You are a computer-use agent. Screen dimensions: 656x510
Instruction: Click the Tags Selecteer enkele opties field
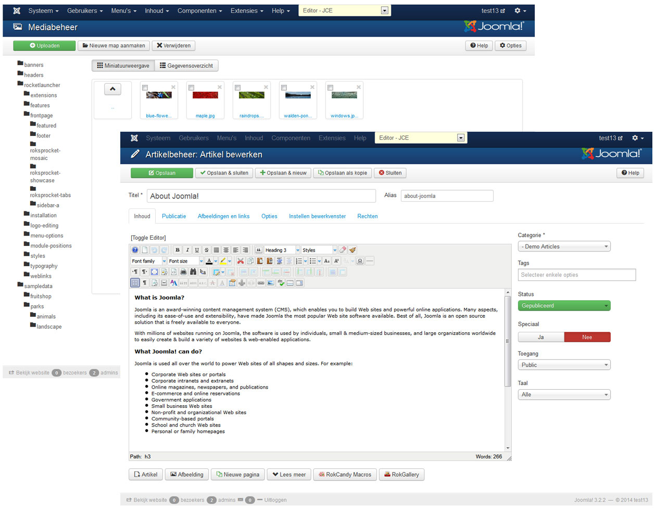[577, 275]
